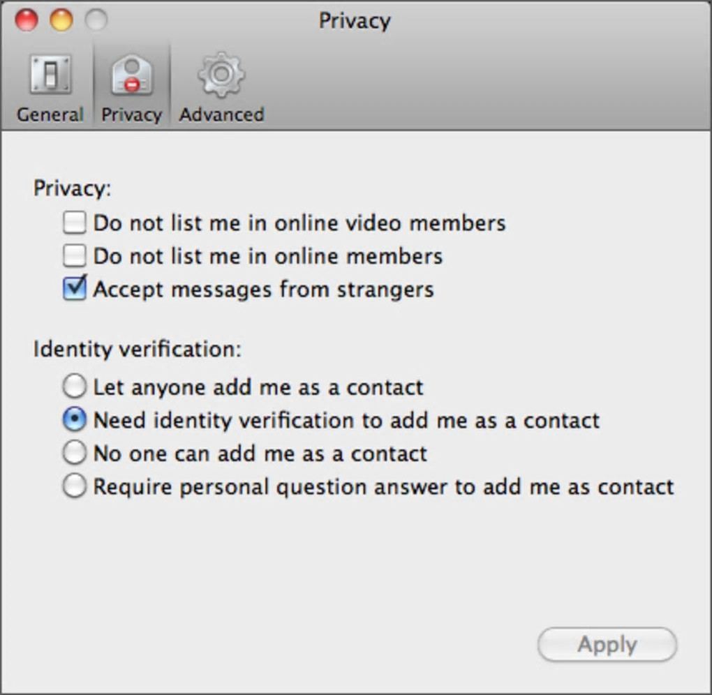This screenshot has height=695, width=712.
Task: Close the Privacy window with red button
Action: (x=27, y=20)
